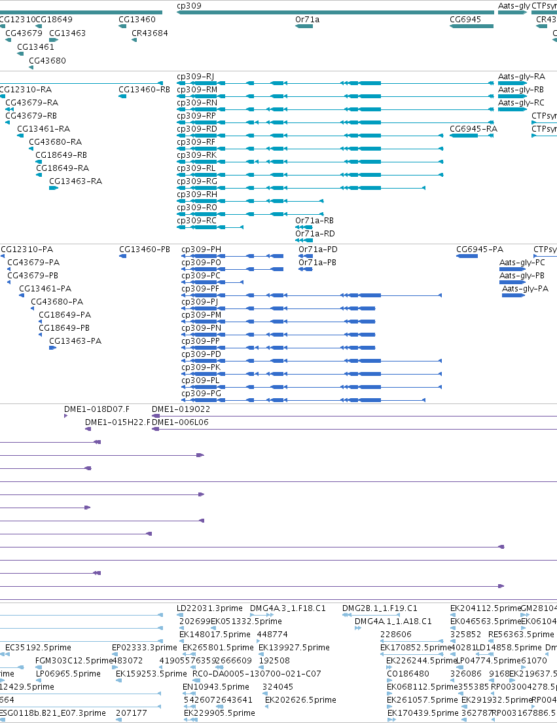This screenshot has width=557, height=723.
Task: Select transcript CG43680-RA
Action: (x=55, y=142)
